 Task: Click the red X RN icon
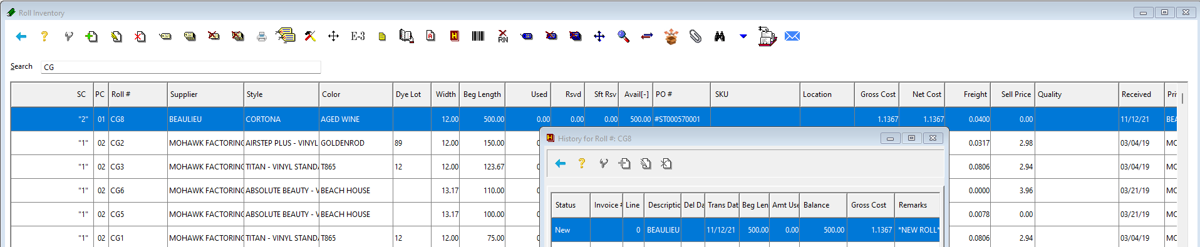click(x=503, y=37)
